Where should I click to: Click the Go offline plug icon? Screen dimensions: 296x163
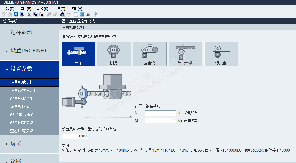(x=55, y=15)
